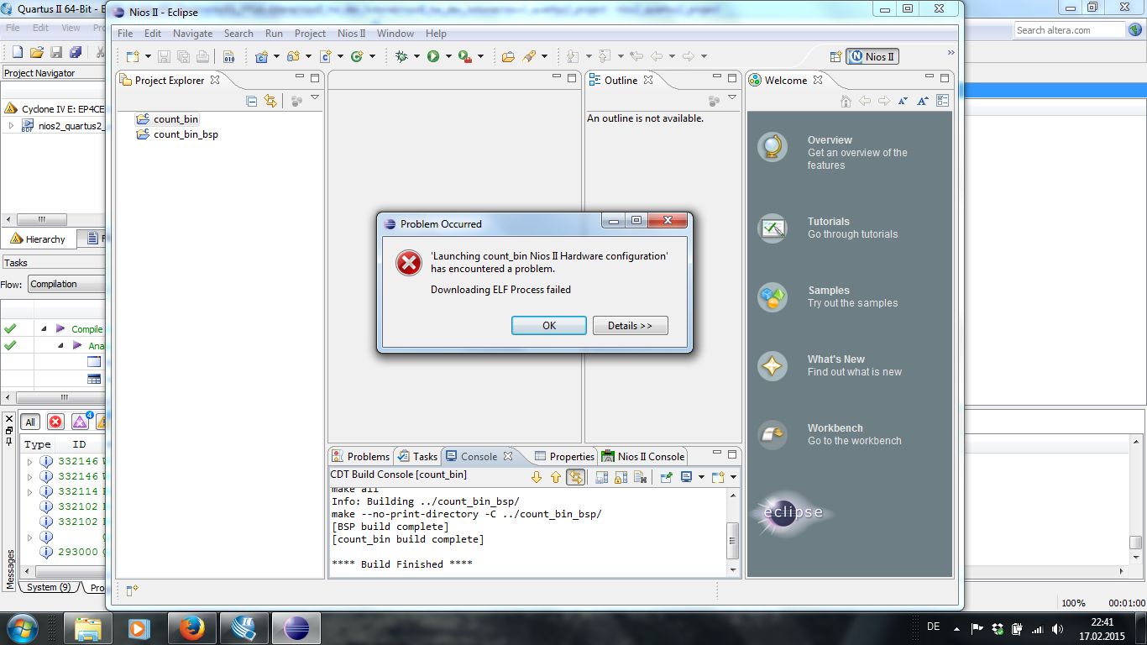The width and height of the screenshot is (1147, 645).
Task: Switch to the Problems tab
Action: pos(361,457)
